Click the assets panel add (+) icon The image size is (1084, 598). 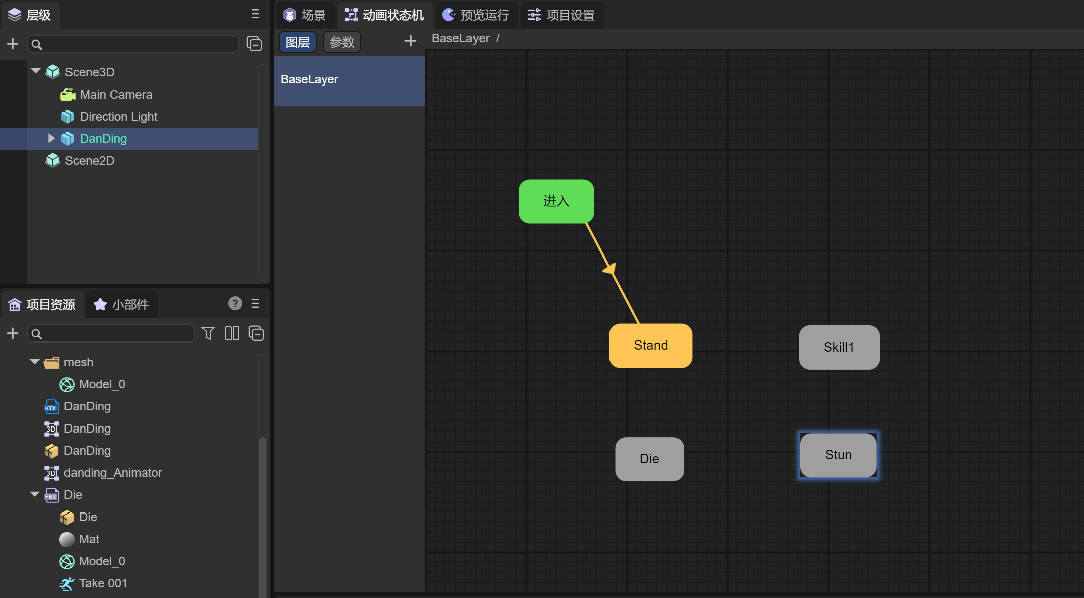coord(13,333)
